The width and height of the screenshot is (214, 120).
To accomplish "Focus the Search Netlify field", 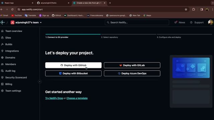I will coord(137,22).
